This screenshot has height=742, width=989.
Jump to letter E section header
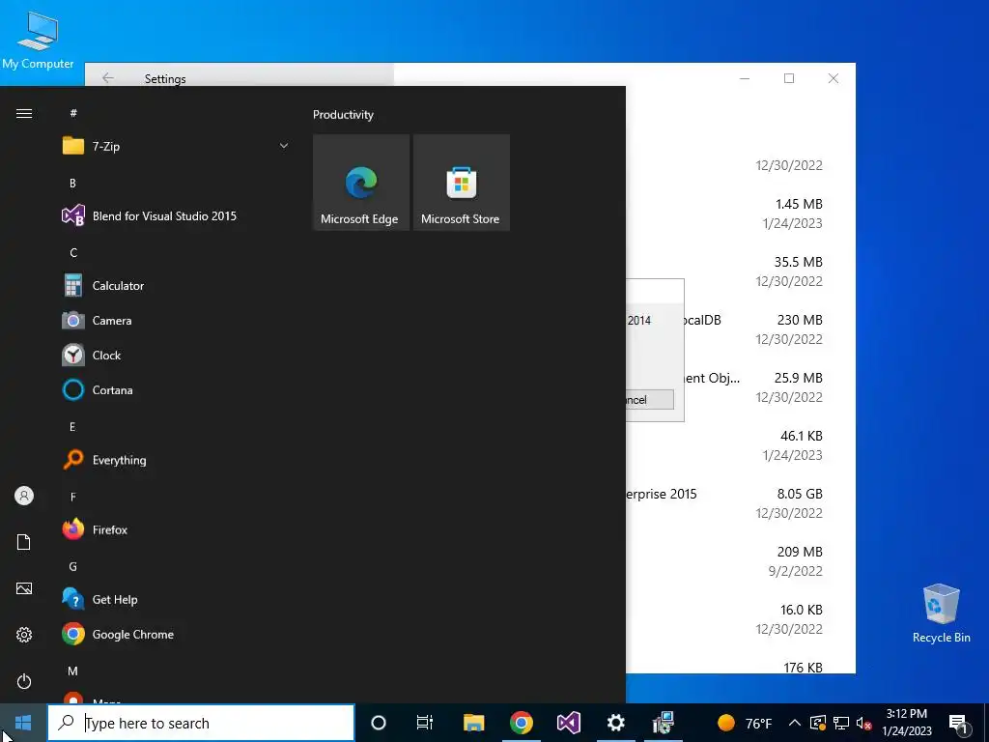click(x=73, y=427)
